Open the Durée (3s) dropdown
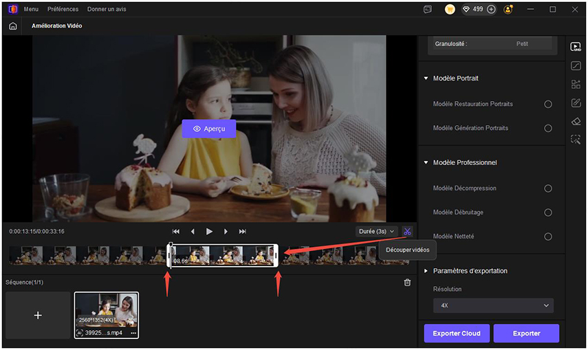This screenshot has width=588, height=350. pyautogui.click(x=376, y=232)
